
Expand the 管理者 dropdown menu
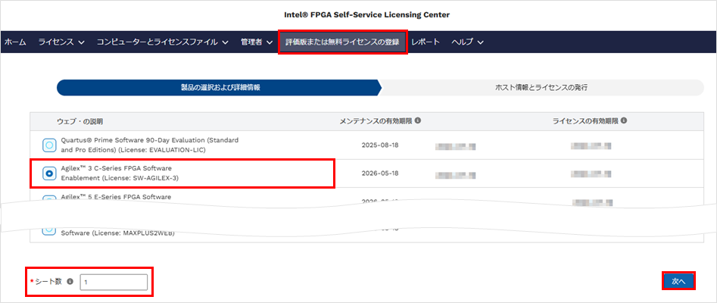[x=257, y=42]
